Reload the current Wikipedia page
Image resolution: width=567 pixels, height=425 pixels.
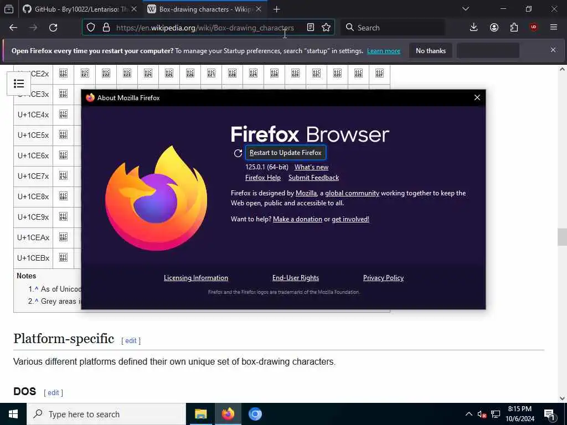pos(53,28)
